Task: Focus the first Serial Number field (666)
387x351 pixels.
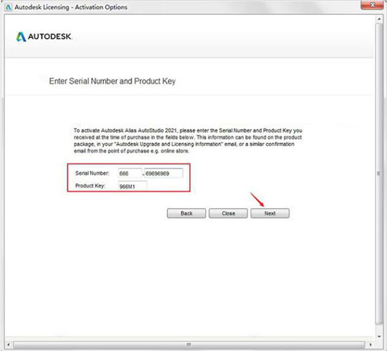Action: 130,173
